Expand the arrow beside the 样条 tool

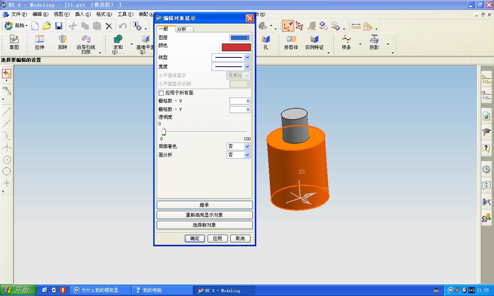(360, 44)
